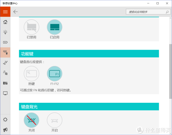This screenshot has width=172, height=135.
Task: Open the battery power section
Action: (x=5, y=42)
